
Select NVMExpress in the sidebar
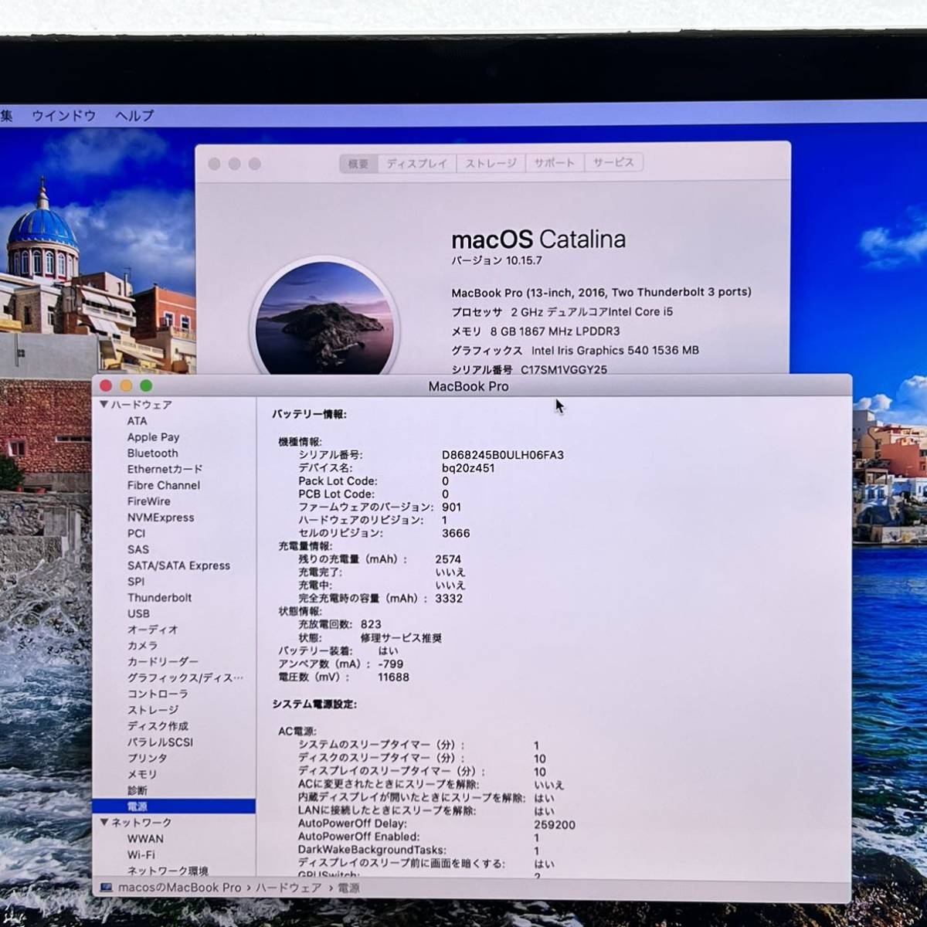[x=161, y=518]
